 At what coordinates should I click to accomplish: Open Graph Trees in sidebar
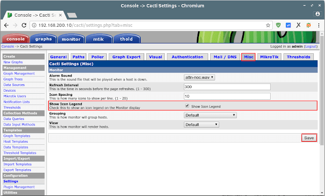tap(13, 79)
